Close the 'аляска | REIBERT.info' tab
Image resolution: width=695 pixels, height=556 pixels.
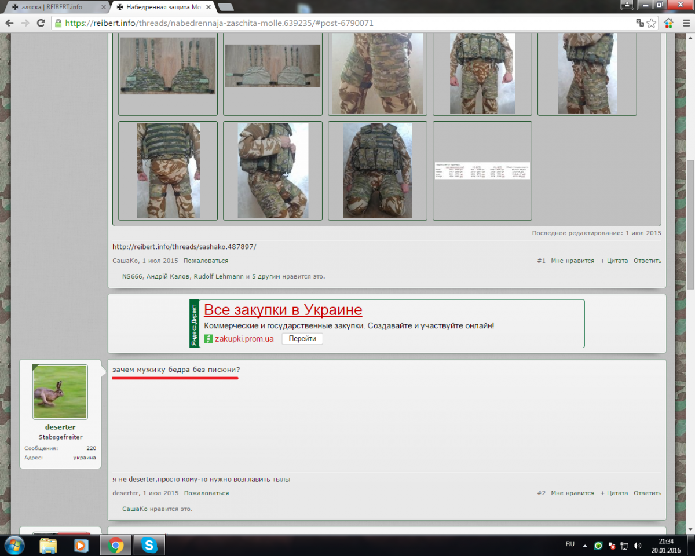104,8
